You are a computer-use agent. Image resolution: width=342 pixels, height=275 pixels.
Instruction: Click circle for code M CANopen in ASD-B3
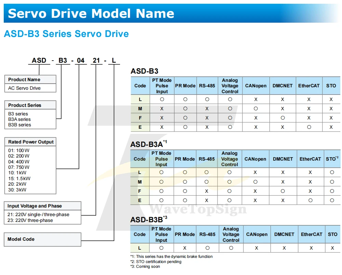[x=256, y=109]
